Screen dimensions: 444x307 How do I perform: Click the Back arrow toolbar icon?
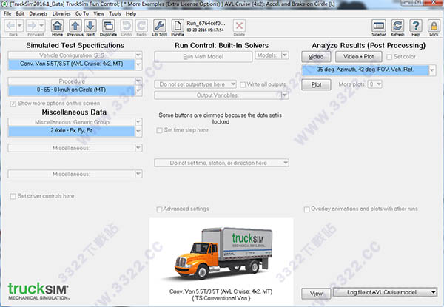coord(10,26)
